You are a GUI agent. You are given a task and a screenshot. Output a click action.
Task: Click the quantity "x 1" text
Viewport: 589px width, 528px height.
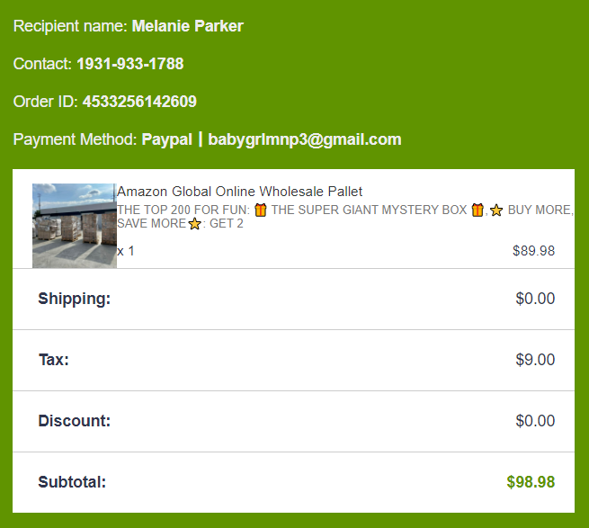pos(126,251)
